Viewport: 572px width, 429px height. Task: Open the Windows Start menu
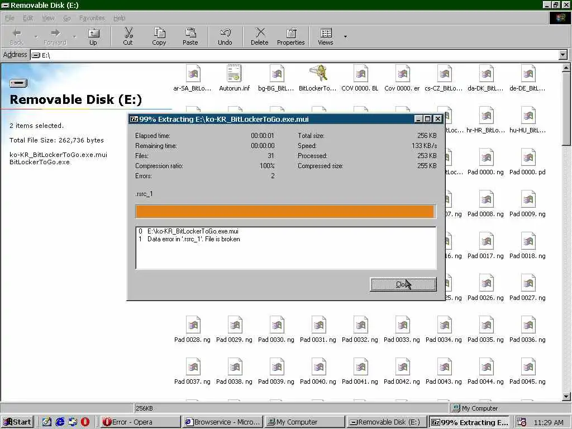click(17, 422)
